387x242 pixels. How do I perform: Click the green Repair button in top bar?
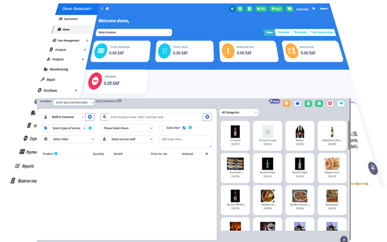(x=276, y=9)
